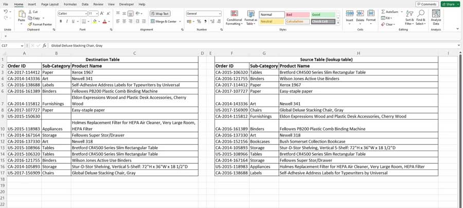Click the Comma Style icon
The height and width of the screenshot is (208, 463).
pos(205,22)
